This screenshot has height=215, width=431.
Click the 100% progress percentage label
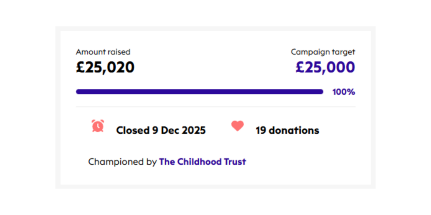tap(344, 92)
